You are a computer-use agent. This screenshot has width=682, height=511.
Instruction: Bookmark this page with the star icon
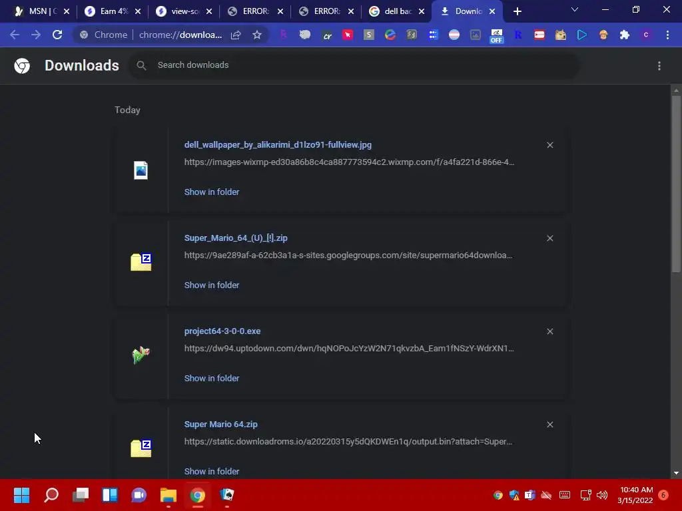coord(257,35)
